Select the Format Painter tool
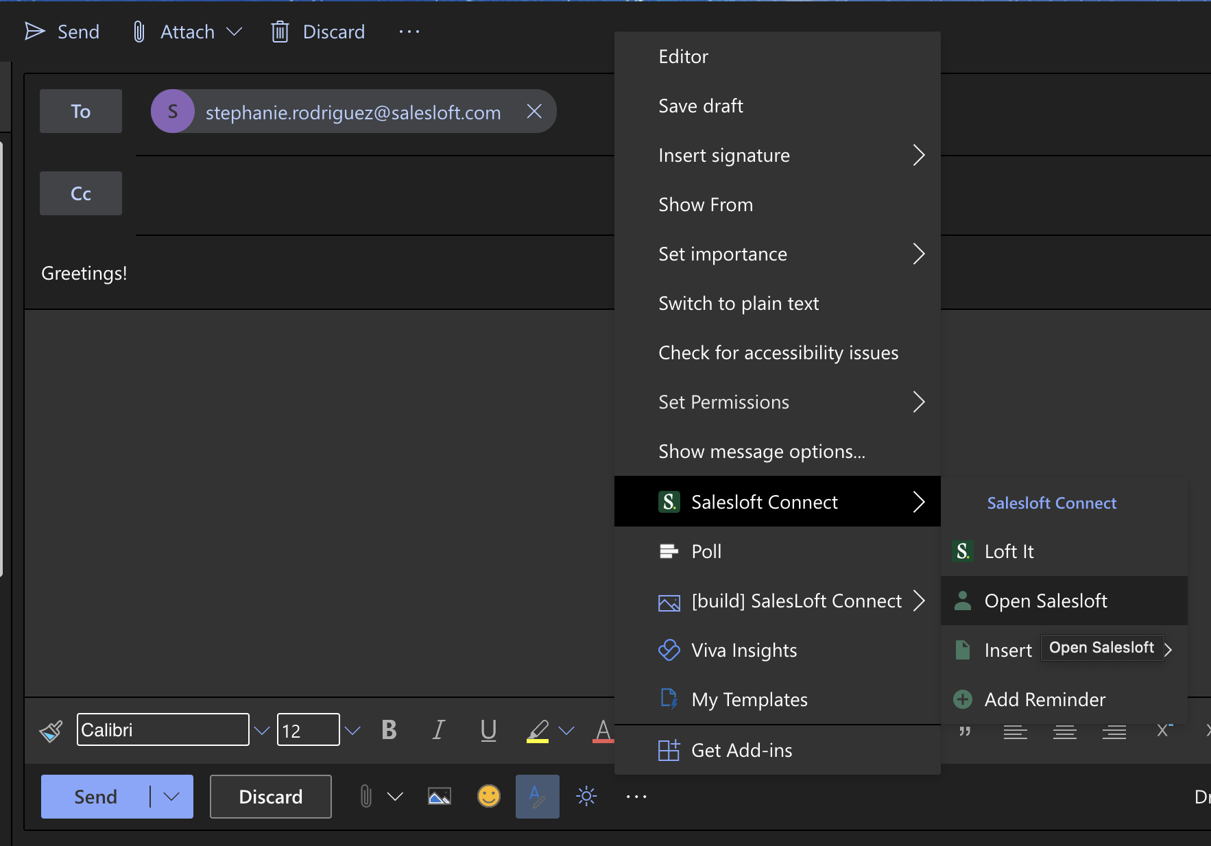1211x846 pixels. pos(51,729)
